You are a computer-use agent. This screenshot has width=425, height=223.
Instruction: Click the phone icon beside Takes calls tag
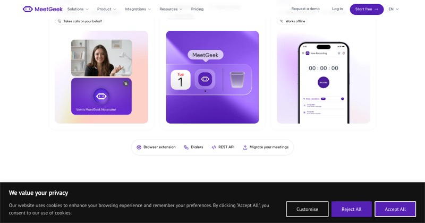click(59, 21)
